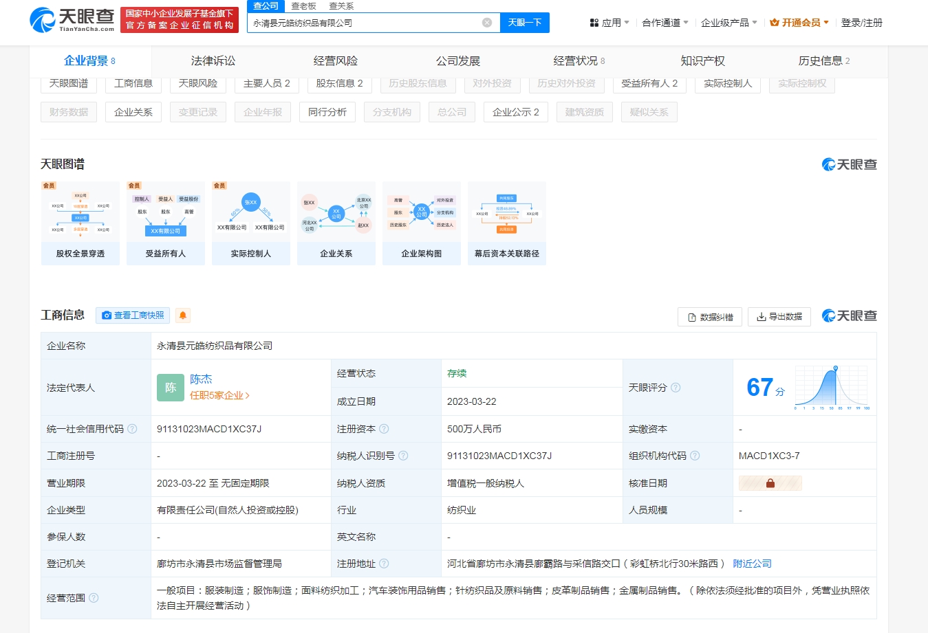Screen dimensions: 928x633
Task: Select the 公司发展 tab
Action: click(x=458, y=61)
